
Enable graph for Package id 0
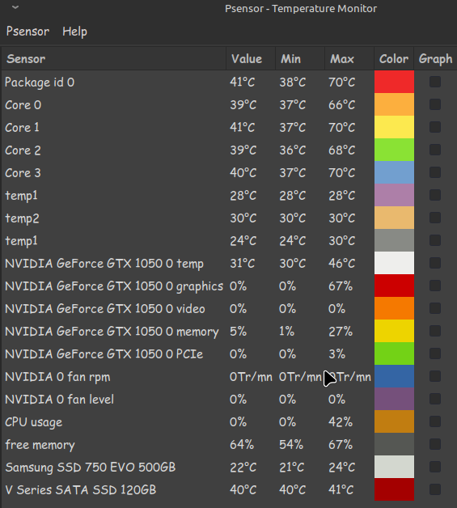435,82
